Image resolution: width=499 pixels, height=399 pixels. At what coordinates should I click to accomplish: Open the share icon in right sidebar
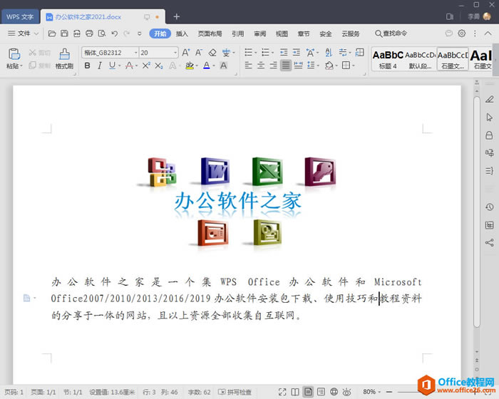[x=490, y=243]
